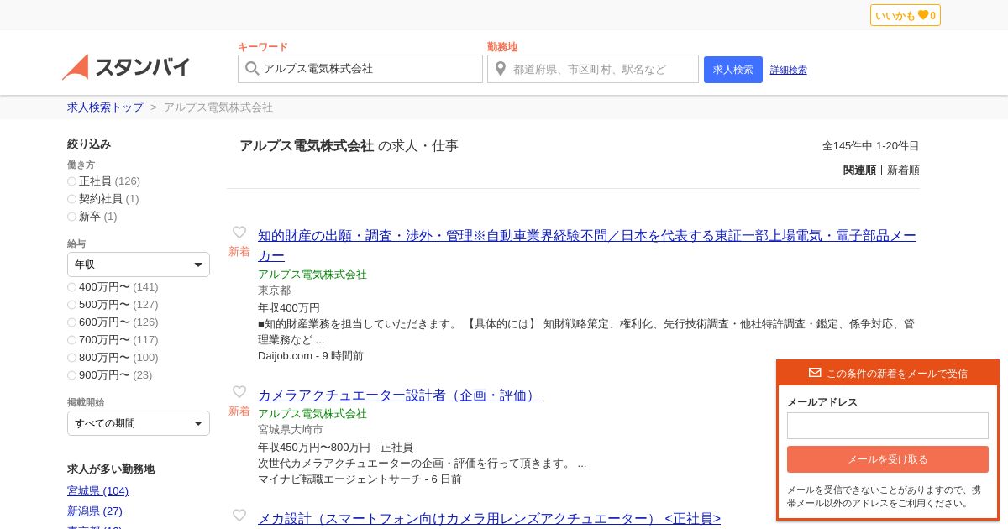Favorite the 知的財産の出願 job with heart icon
Image resolution: width=1008 pixels, height=529 pixels.
[239, 233]
